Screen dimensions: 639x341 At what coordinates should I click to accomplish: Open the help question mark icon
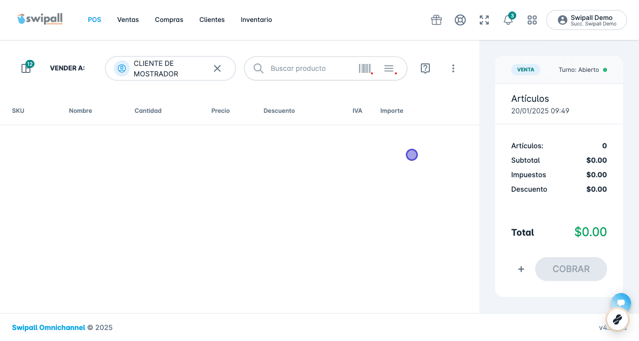425,68
